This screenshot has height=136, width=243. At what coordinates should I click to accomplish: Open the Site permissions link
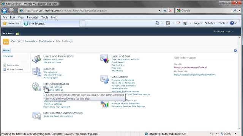[52, 62]
